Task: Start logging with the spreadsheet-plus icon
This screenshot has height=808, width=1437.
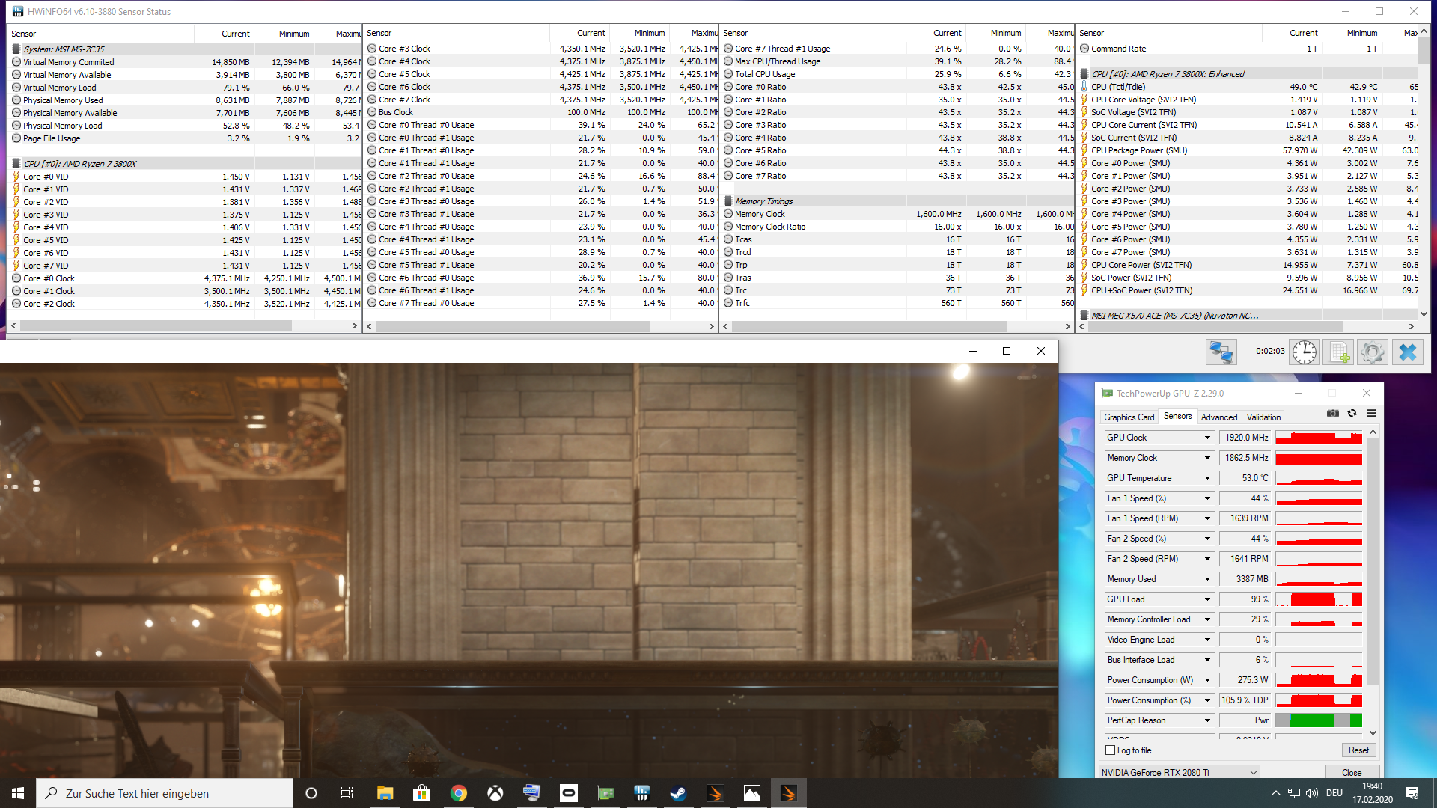Action: [x=1338, y=352]
